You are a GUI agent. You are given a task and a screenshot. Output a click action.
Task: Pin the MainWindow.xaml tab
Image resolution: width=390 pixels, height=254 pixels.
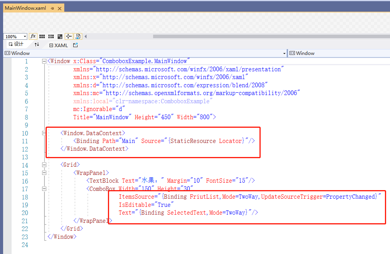click(52, 8)
